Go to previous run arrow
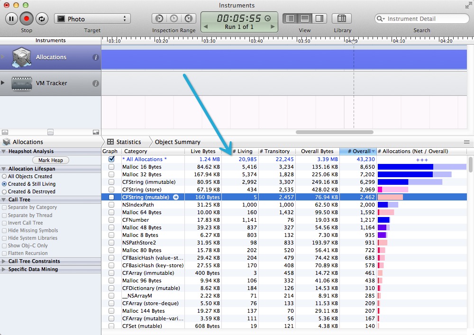 [206, 27]
